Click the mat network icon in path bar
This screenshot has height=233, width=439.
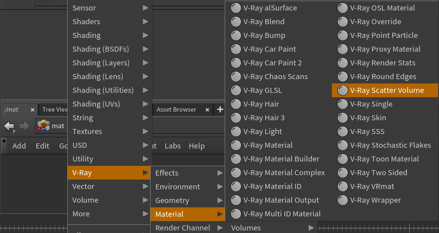(x=44, y=126)
